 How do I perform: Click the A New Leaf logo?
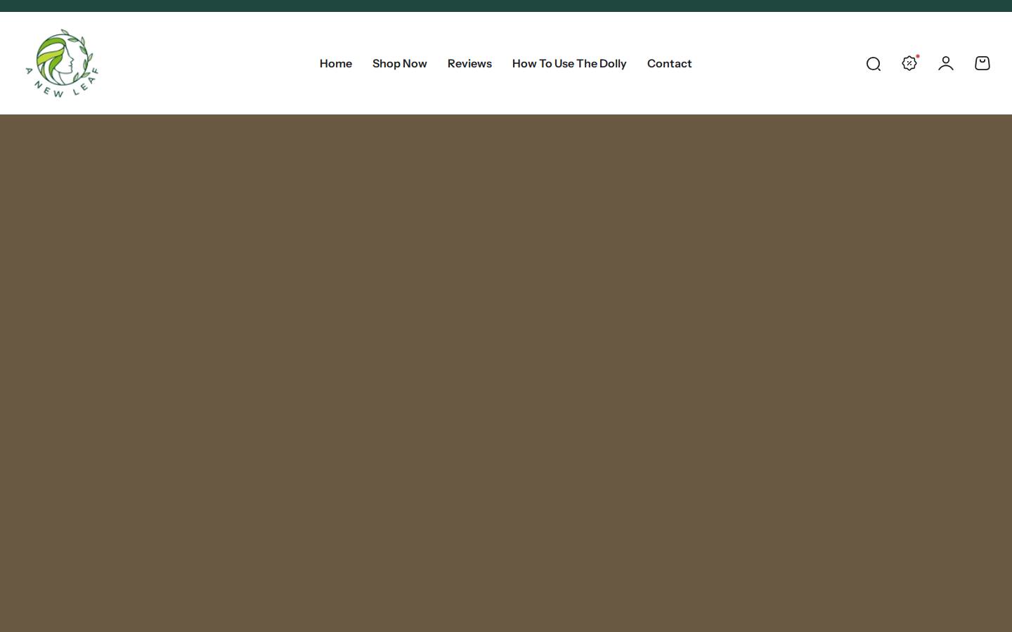tap(62, 63)
